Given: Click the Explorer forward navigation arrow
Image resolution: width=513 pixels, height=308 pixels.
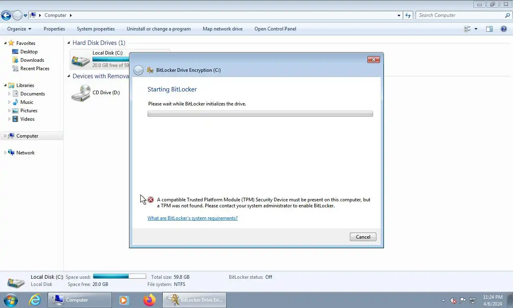Looking at the screenshot, I should pos(17,15).
